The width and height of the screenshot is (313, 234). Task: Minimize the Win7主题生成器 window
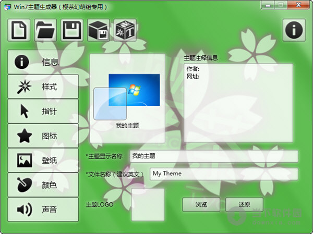pos(268,5)
